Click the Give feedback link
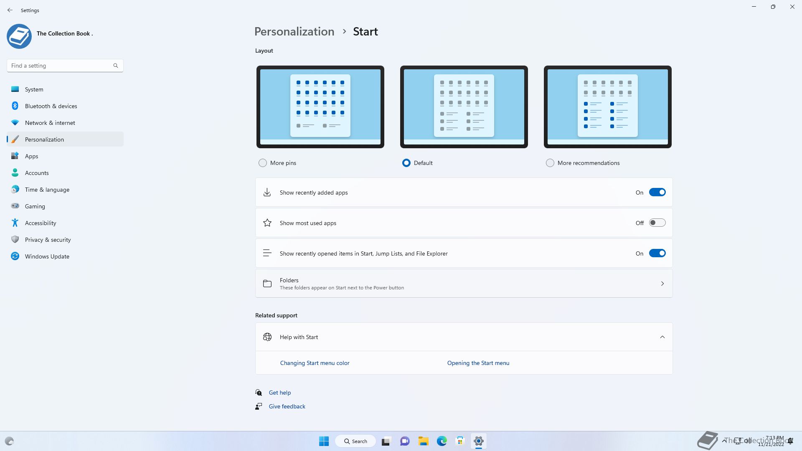 (x=287, y=406)
